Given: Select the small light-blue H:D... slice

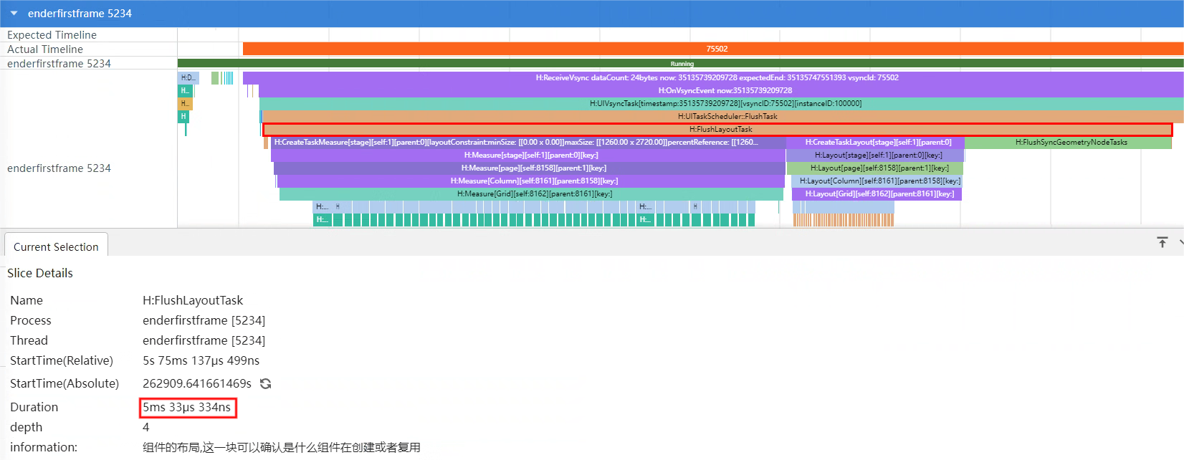Looking at the screenshot, I should [x=188, y=77].
